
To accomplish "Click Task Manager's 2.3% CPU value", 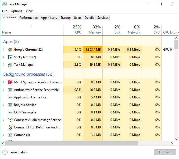I will (x=78, y=65).
